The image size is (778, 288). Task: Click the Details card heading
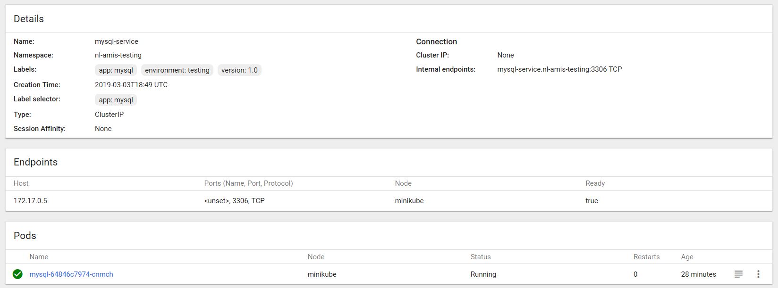[29, 19]
